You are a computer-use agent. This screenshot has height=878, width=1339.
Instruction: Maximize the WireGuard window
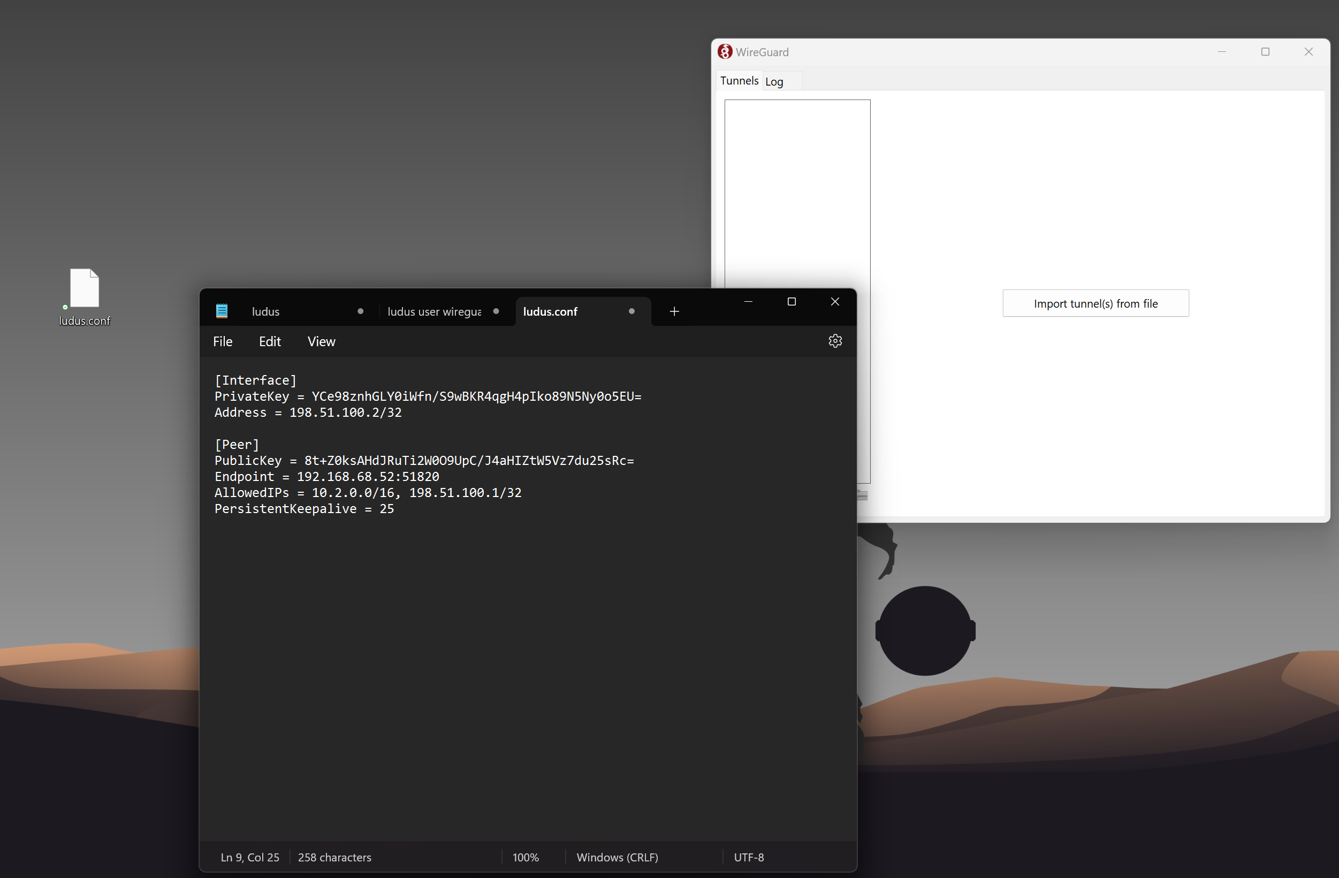[x=1265, y=52]
